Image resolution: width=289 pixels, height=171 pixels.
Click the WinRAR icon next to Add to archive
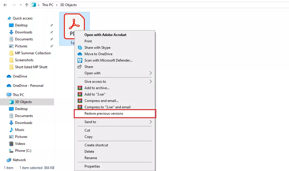click(x=80, y=88)
